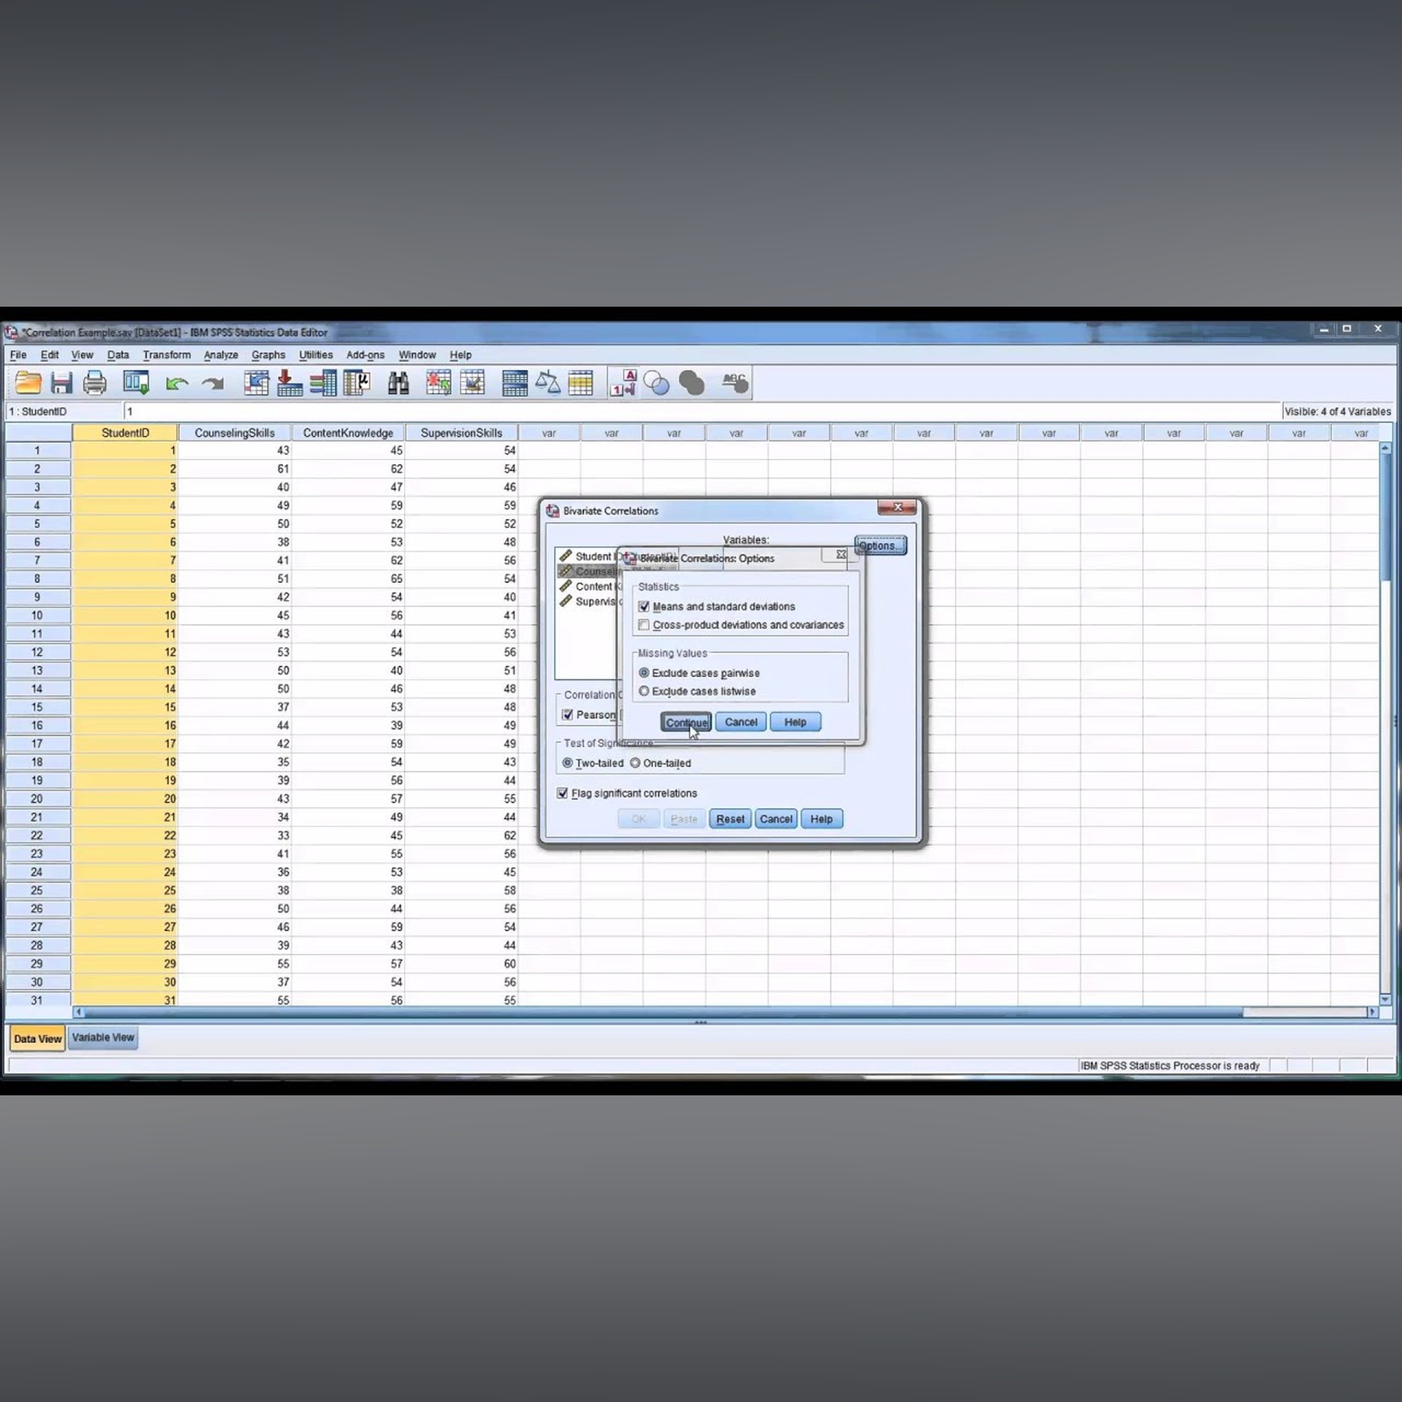Viewport: 1402px width, 1402px height.
Task: Save the file using the floppy disk icon
Action: [62, 382]
